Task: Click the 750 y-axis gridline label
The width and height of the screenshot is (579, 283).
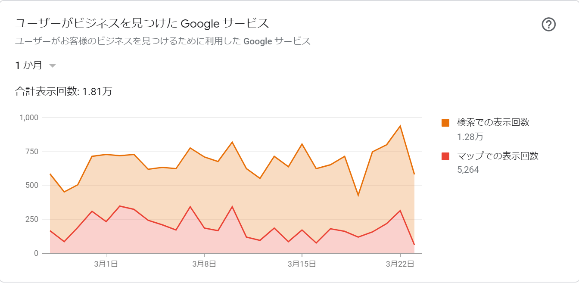Action: 32,151
